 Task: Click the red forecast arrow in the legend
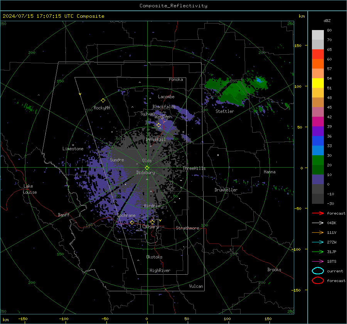click(x=318, y=213)
